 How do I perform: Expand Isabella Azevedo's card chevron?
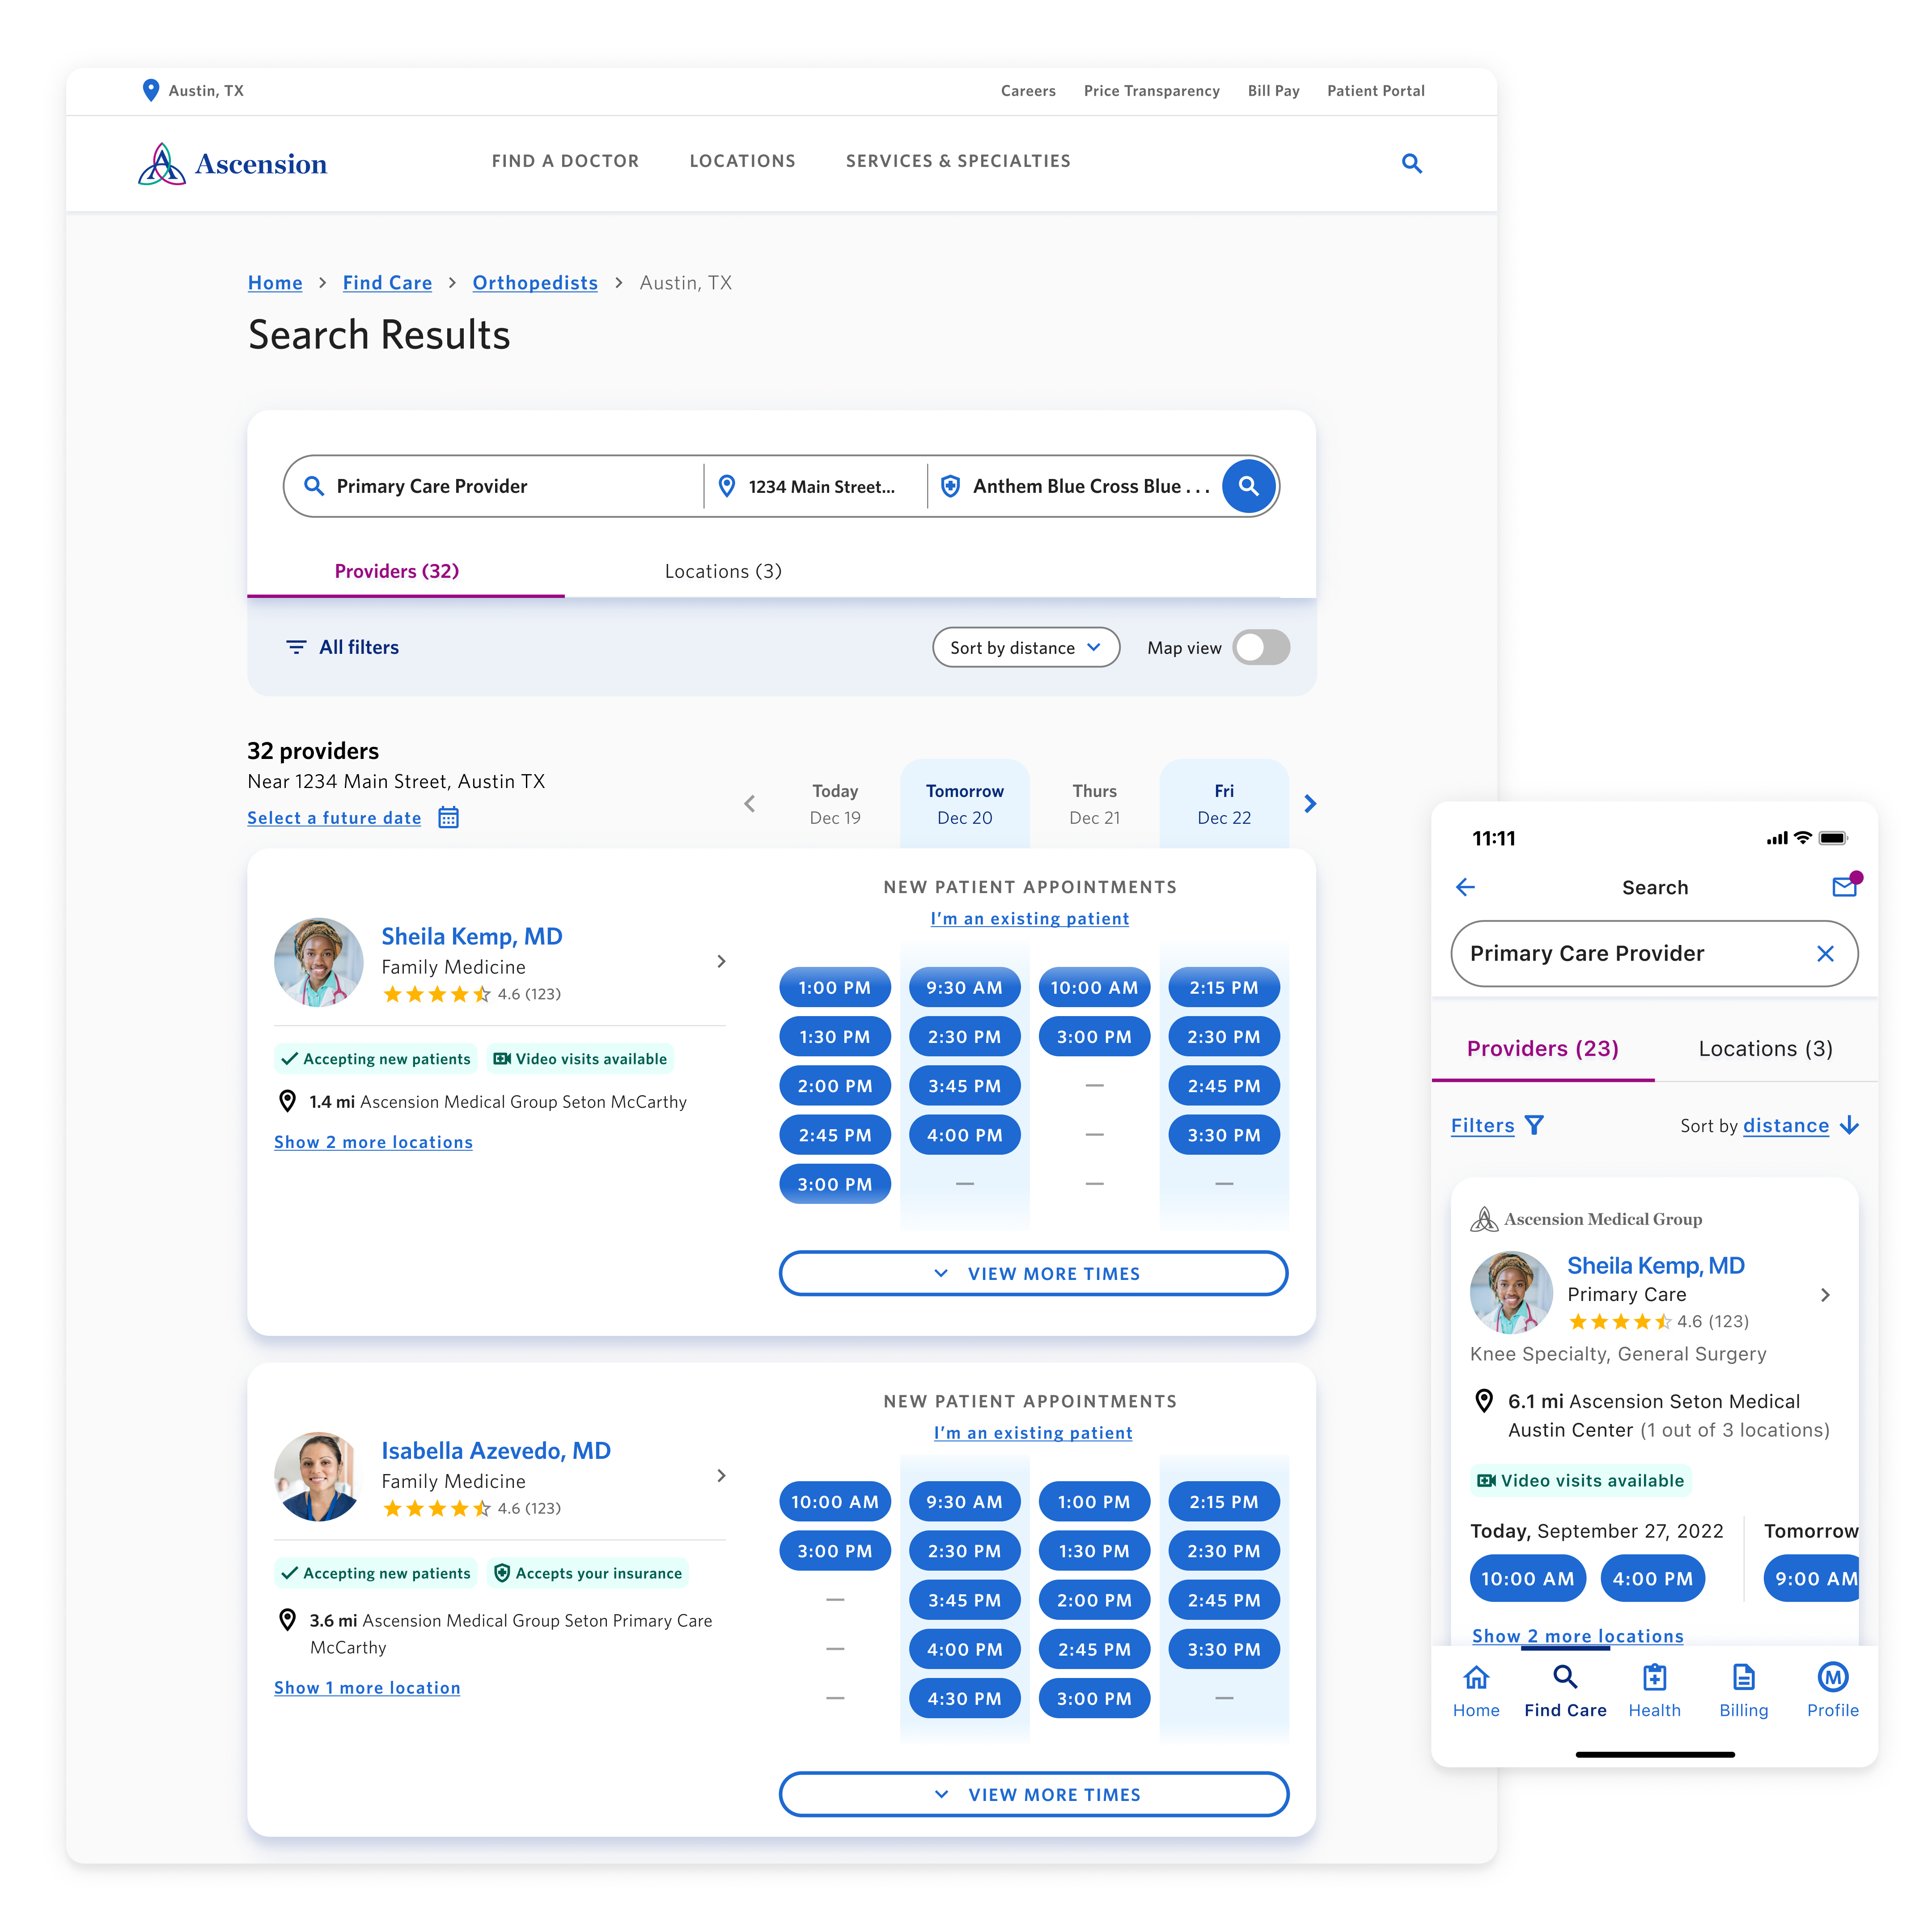[722, 1476]
